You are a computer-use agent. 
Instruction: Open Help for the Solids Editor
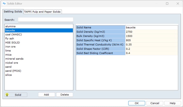click(172, 103)
